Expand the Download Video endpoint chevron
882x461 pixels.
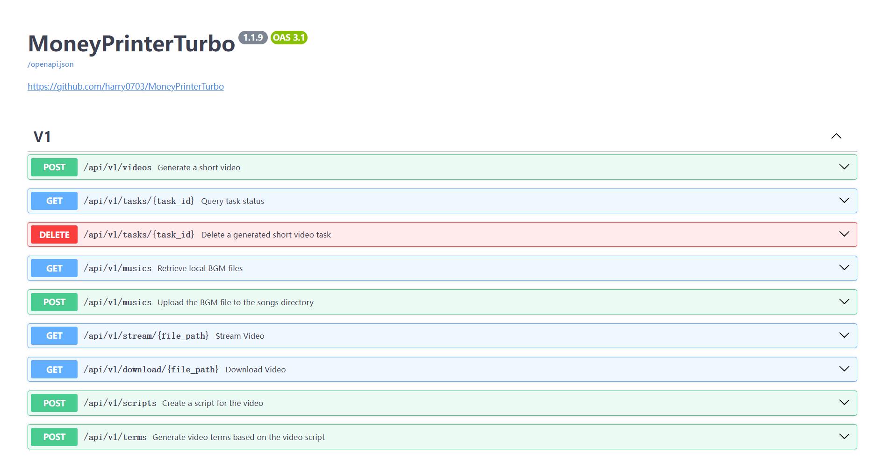(x=844, y=369)
